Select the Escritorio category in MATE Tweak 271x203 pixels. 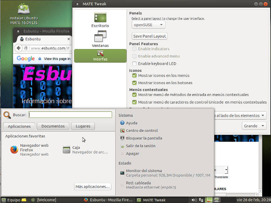point(100,20)
